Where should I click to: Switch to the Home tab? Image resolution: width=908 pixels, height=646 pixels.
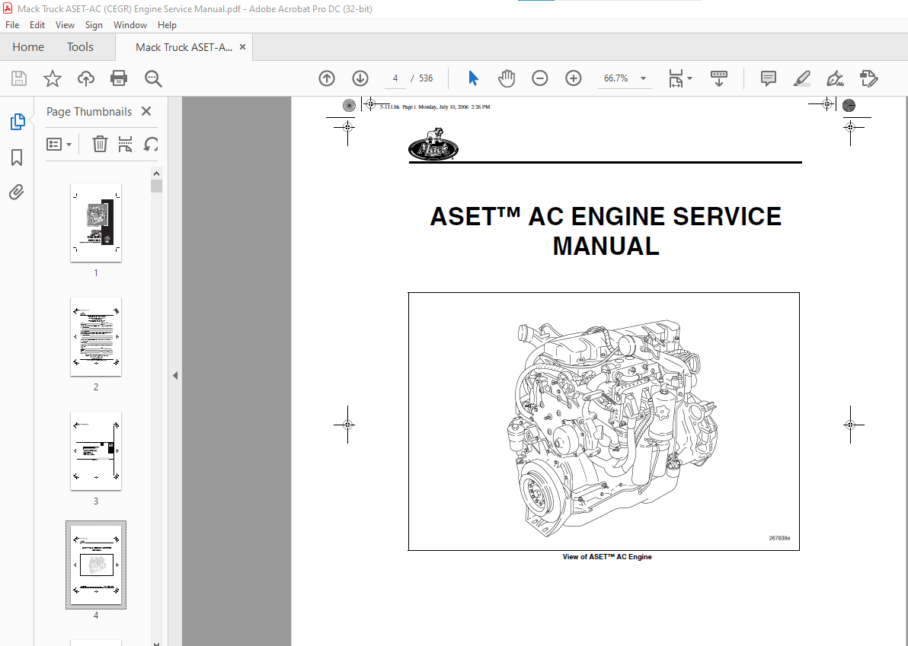click(x=27, y=47)
